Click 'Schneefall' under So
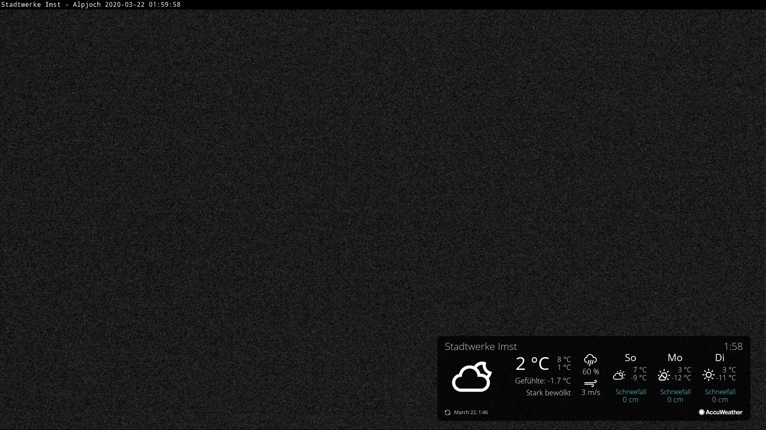Image resolution: width=766 pixels, height=430 pixels. (x=631, y=392)
